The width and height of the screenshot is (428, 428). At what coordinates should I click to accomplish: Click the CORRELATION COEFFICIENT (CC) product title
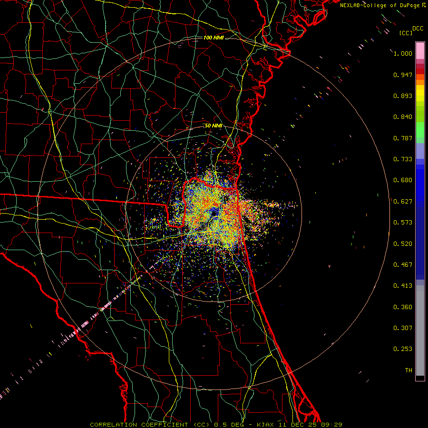150,425
